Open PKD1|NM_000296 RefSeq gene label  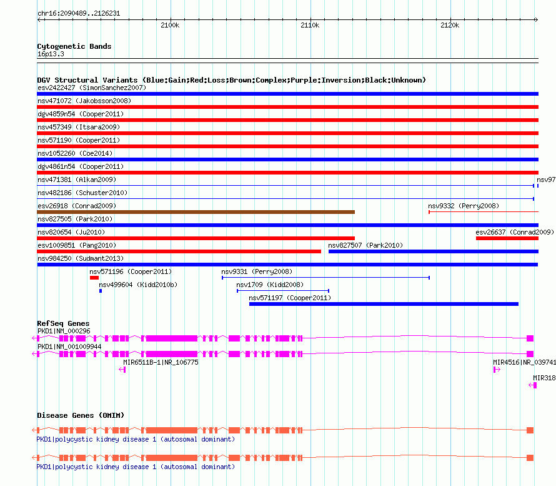coord(64,331)
